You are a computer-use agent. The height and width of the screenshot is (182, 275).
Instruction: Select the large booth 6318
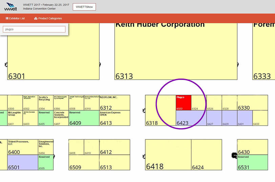coord(161,110)
